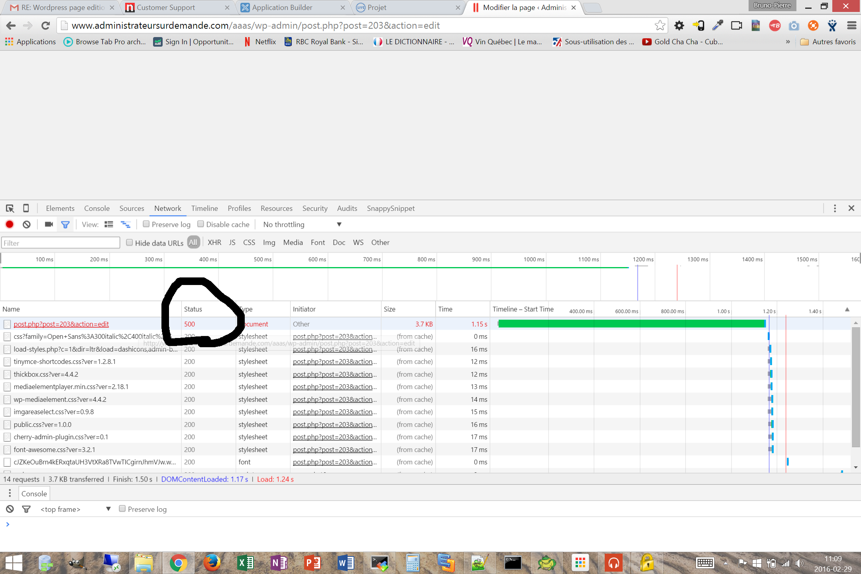This screenshot has height=574, width=861.
Task: Show hidden system tray icons
Action: click(725, 563)
